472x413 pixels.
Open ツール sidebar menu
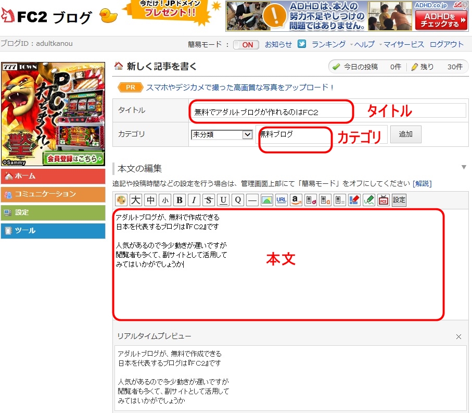click(53, 231)
